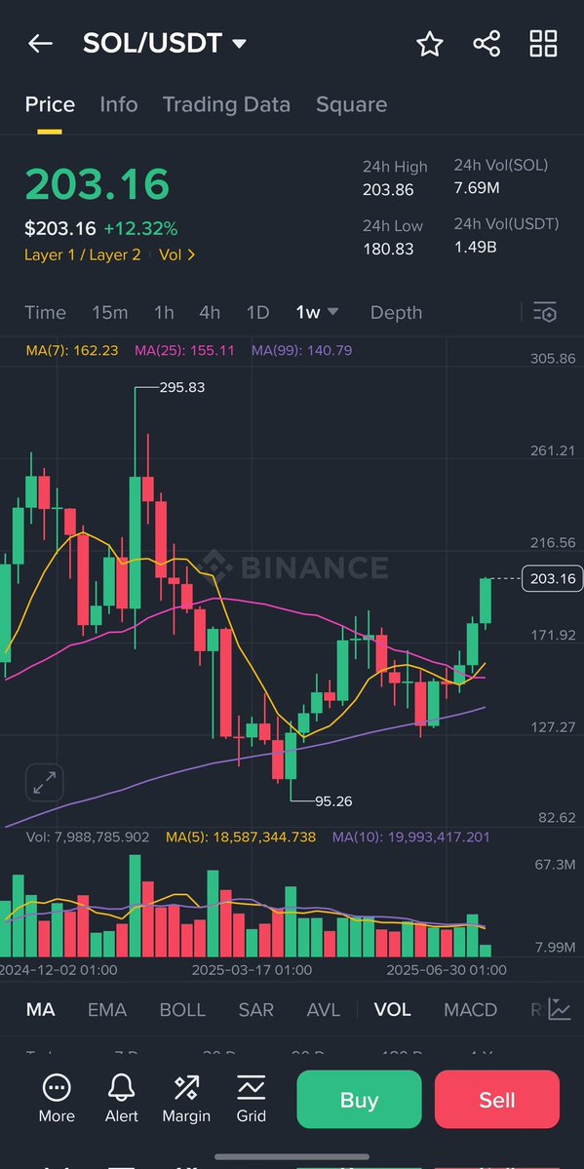Screen dimensions: 584x1169
Task: Expand chart to fullscreen with arrows icon
Action: click(x=45, y=783)
